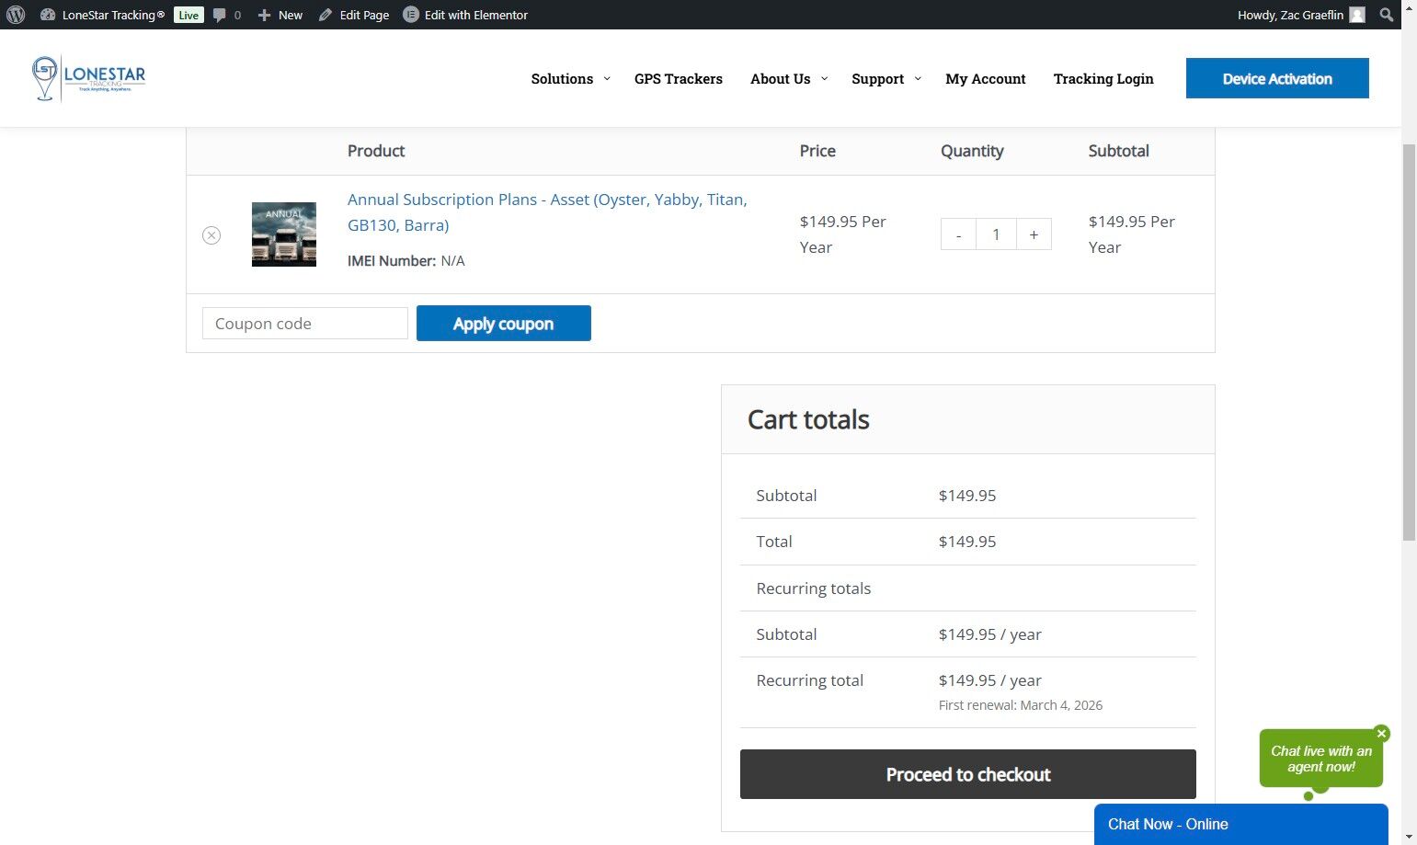This screenshot has width=1417, height=845.
Task: Click the page vertical scrollbar
Action: coord(1409,342)
